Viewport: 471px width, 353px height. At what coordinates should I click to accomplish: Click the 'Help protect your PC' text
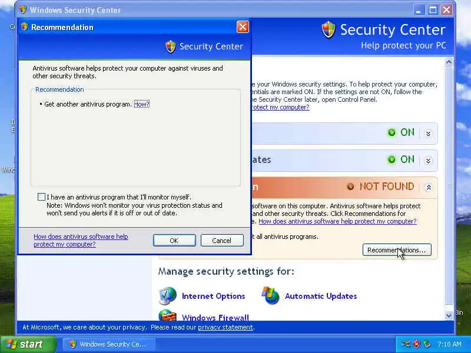(x=403, y=46)
